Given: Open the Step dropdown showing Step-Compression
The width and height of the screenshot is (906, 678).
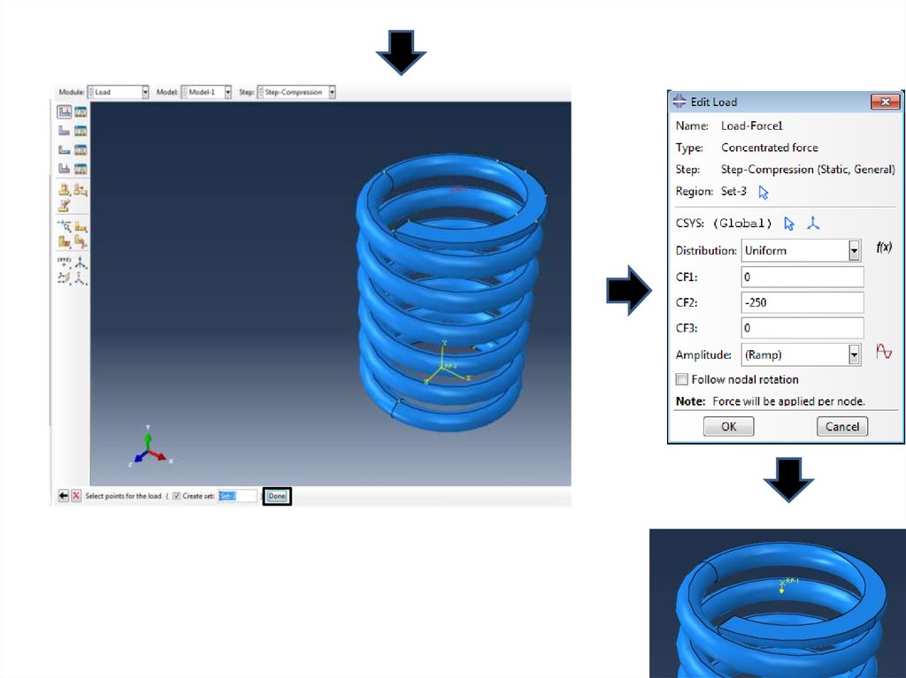Looking at the screenshot, I should 296,92.
